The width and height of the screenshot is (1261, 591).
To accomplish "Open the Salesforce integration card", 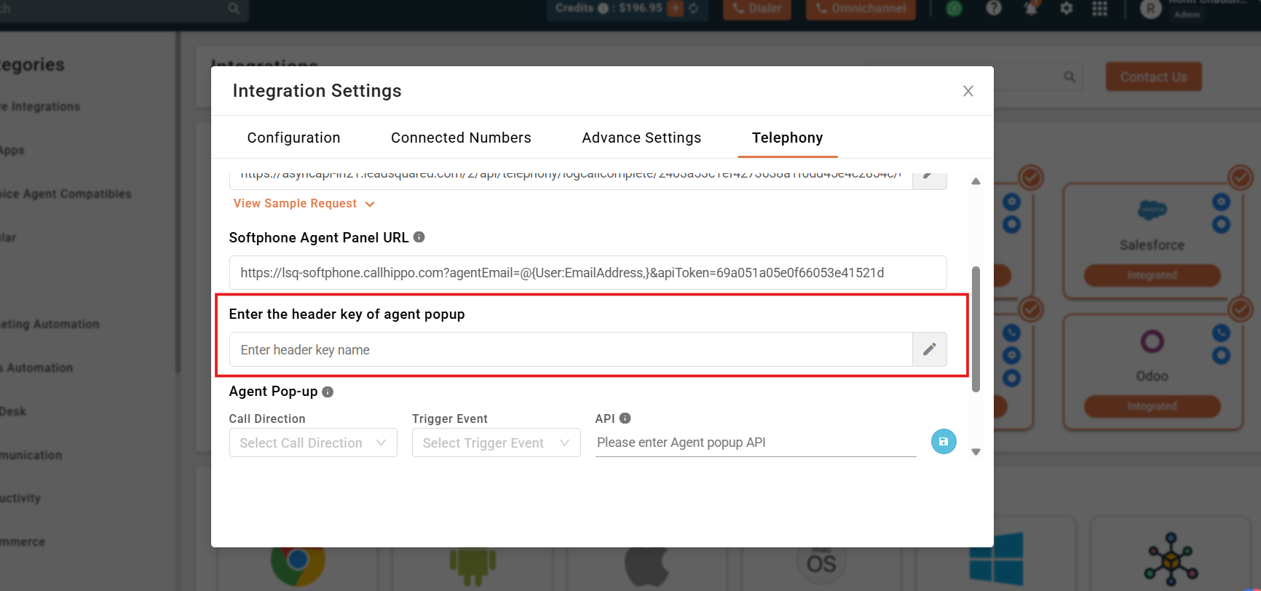I will [x=1153, y=241].
